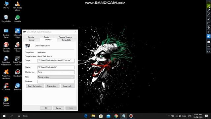This screenshot has width=211, height=119.
Task: Select the arrow drawing tool in Bandicam toolbar
Action: pyautogui.click(x=209, y=19)
